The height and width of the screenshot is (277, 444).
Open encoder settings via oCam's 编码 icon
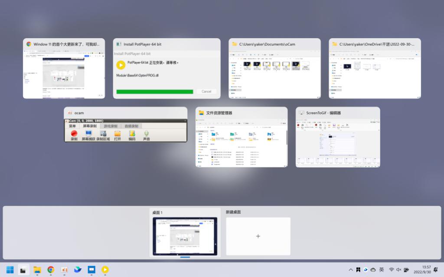coord(131,133)
